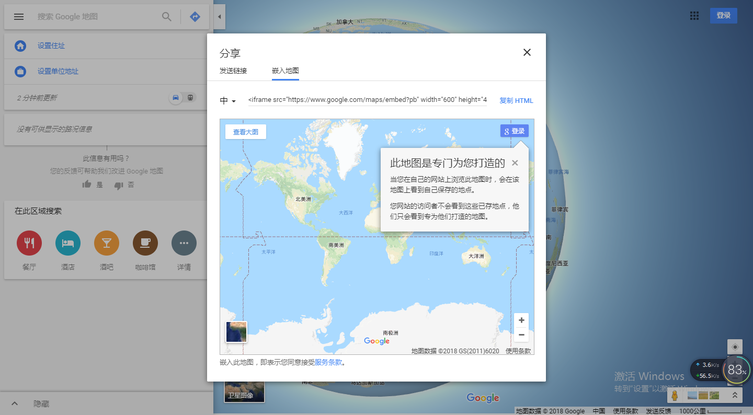This screenshot has width=753, height=415.
Task: Click 中国 in the main map footer
Action: pos(599,411)
